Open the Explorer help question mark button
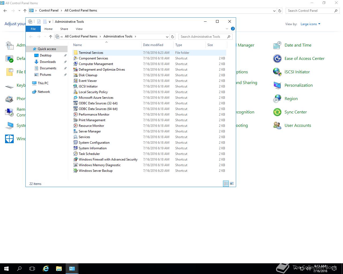 (233, 29)
